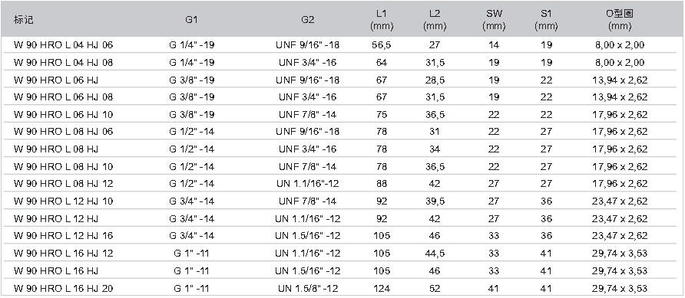Select the S1 (mm) column header

click(546, 20)
